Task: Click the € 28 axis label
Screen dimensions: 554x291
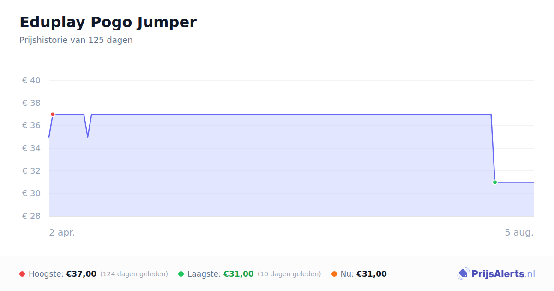Action: pyautogui.click(x=31, y=216)
